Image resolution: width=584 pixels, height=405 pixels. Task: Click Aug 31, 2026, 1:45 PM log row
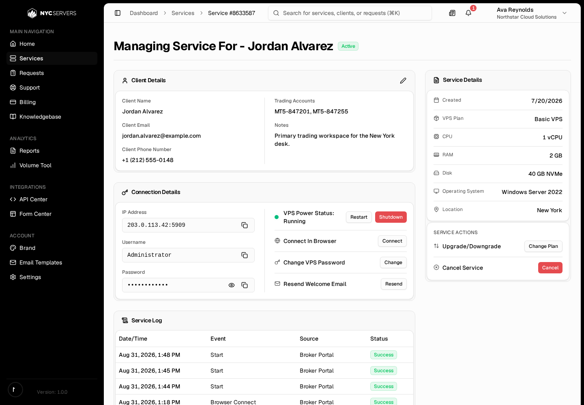(x=264, y=371)
